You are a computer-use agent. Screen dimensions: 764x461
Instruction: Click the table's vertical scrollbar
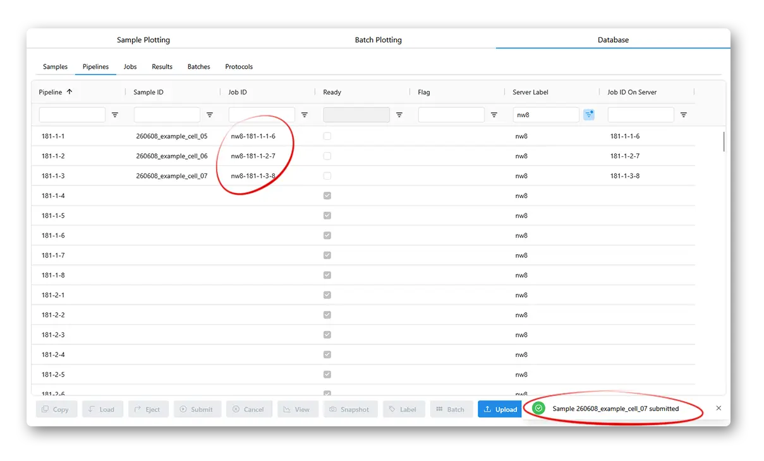(724, 141)
